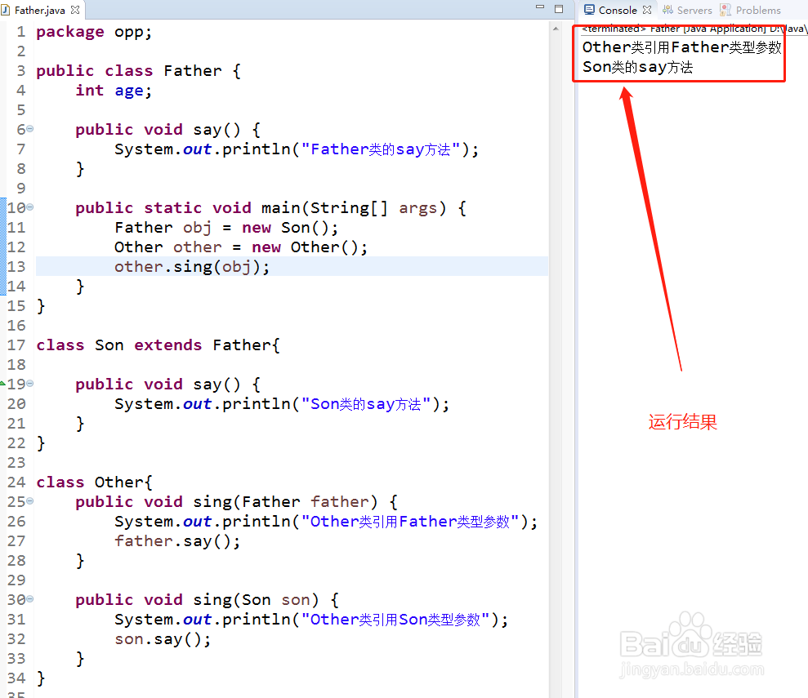Click the override marker at line 19
Viewport: 808px width, 698px height.
coord(2,384)
